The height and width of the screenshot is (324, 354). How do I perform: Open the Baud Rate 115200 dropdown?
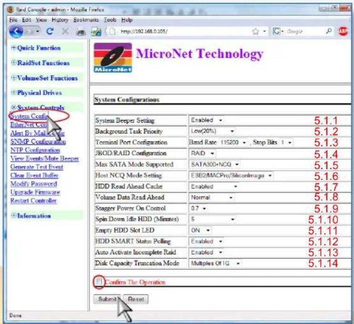(x=233, y=142)
